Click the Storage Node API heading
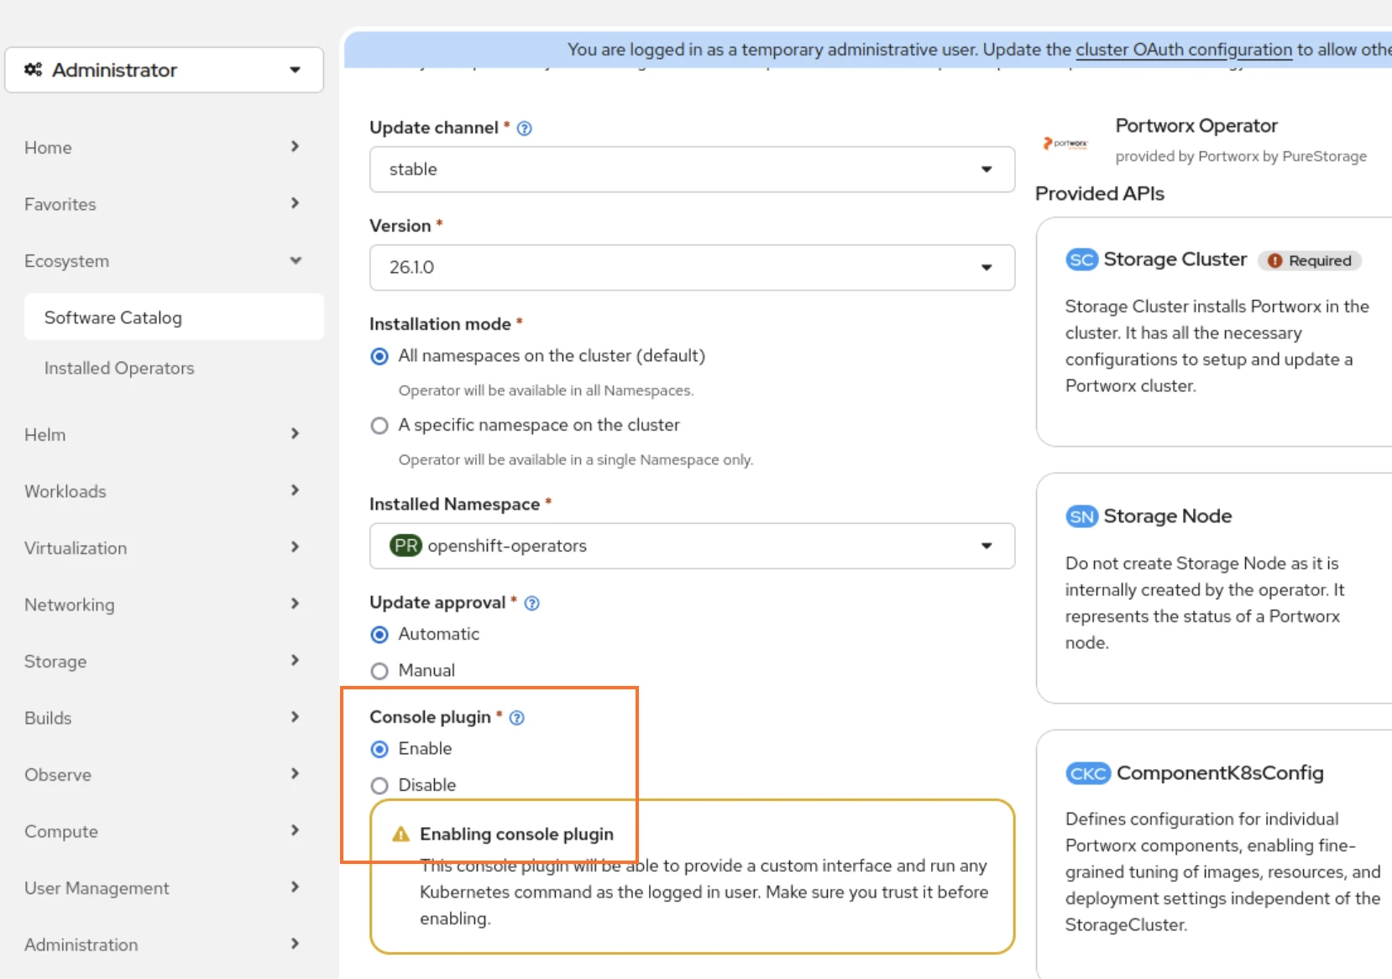 [x=1167, y=516]
